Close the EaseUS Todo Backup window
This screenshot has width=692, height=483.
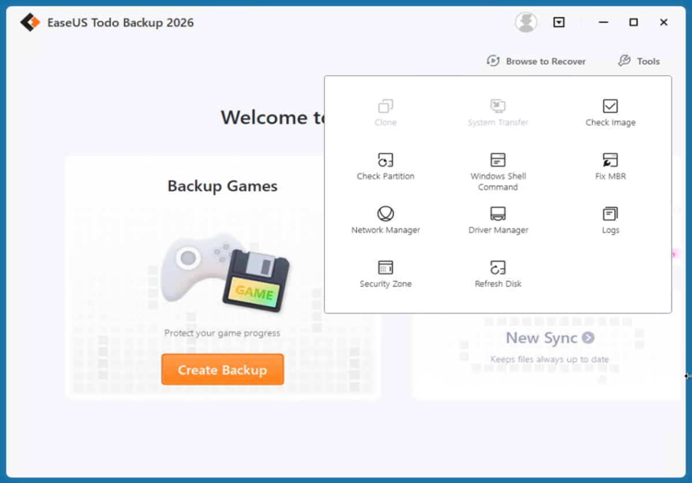pyautogui.click(x=663, y=22)
